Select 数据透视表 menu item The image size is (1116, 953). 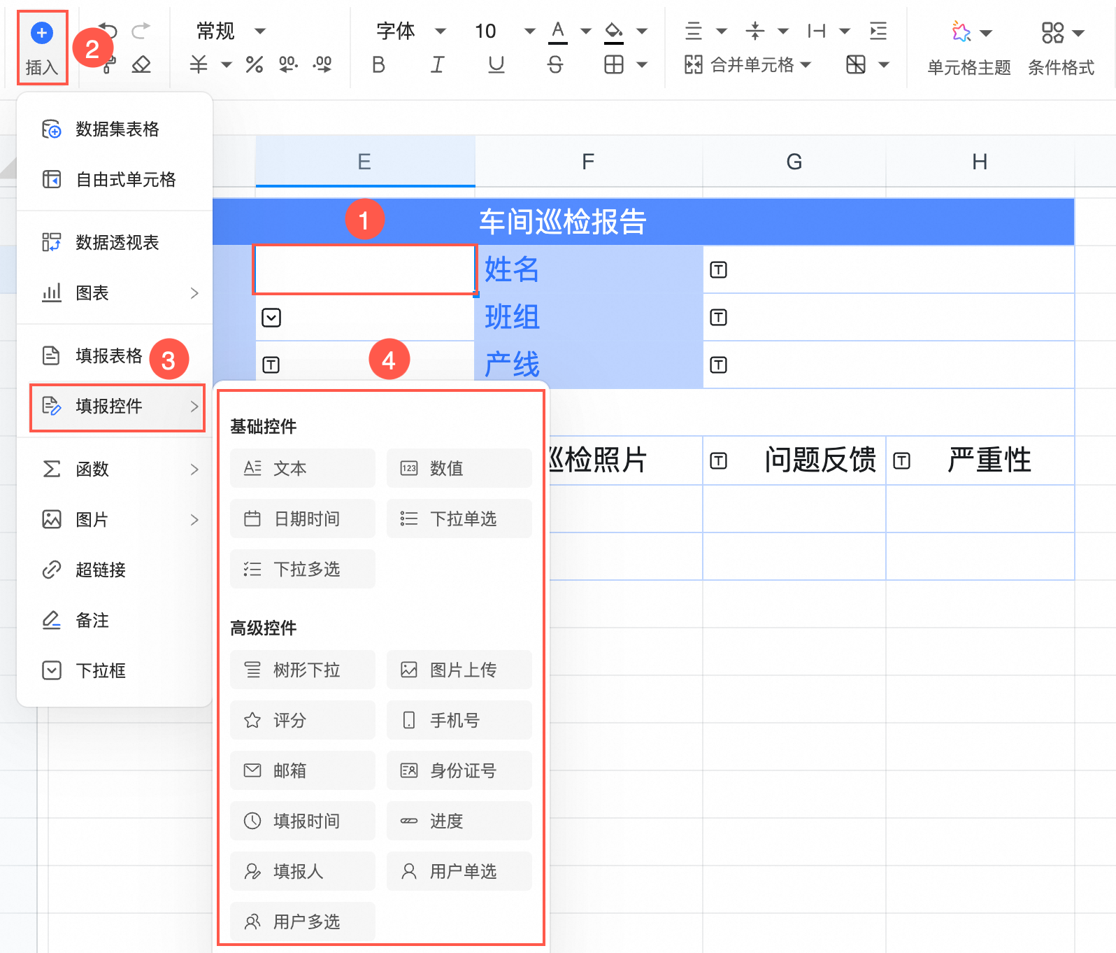point(115,243)
